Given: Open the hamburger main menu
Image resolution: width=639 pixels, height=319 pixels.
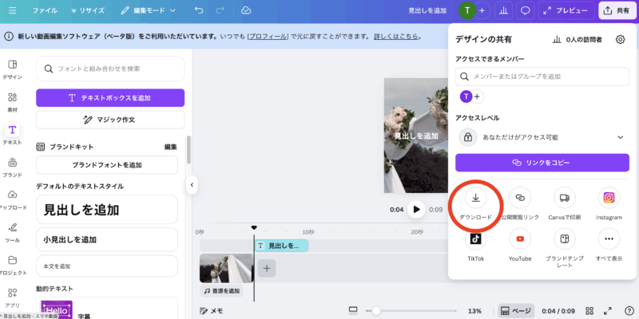Looking at the screenshot, I should [12, 10].
